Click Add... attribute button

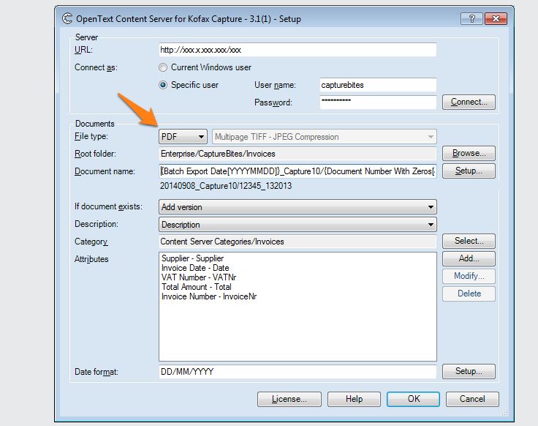469,258
